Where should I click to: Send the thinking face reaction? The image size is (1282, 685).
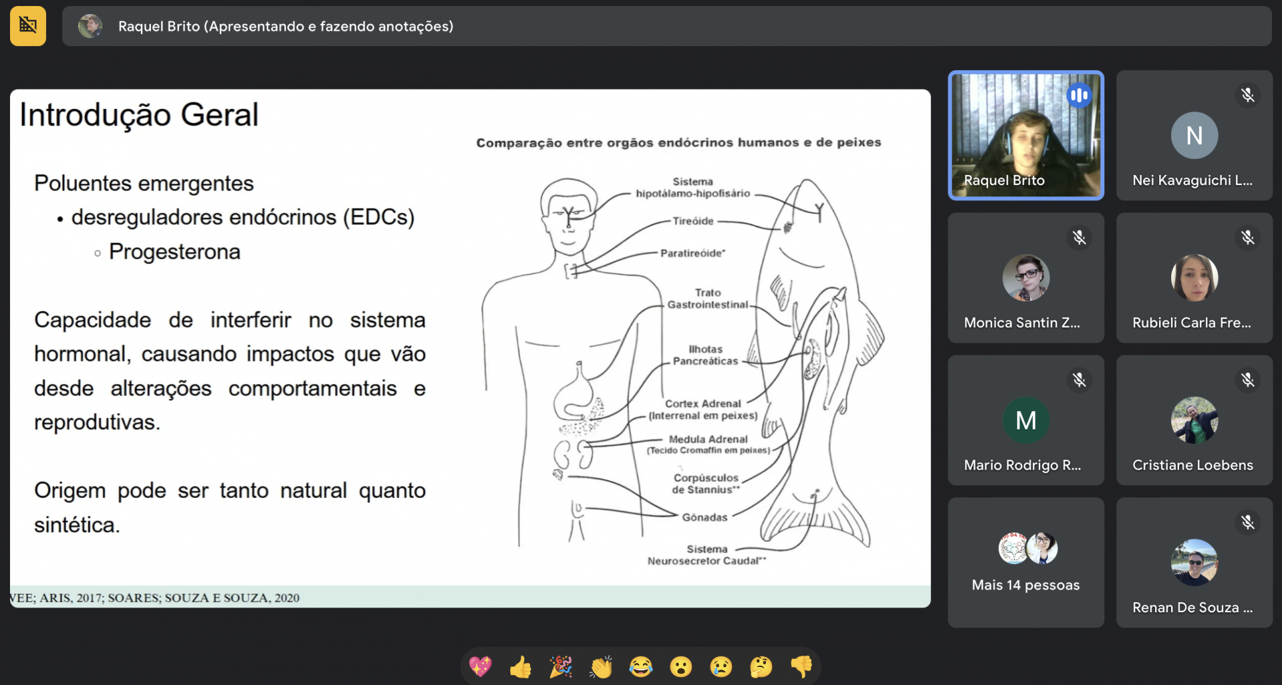coord(761,666)
